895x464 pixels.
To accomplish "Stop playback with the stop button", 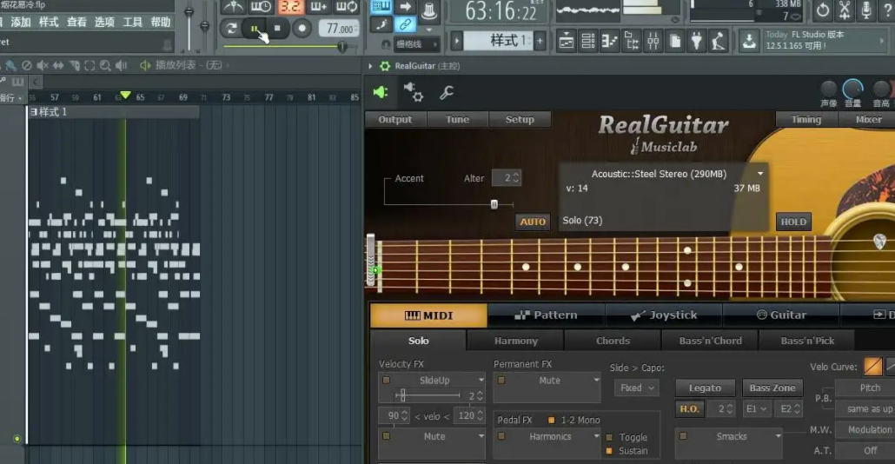I will 277,28.
